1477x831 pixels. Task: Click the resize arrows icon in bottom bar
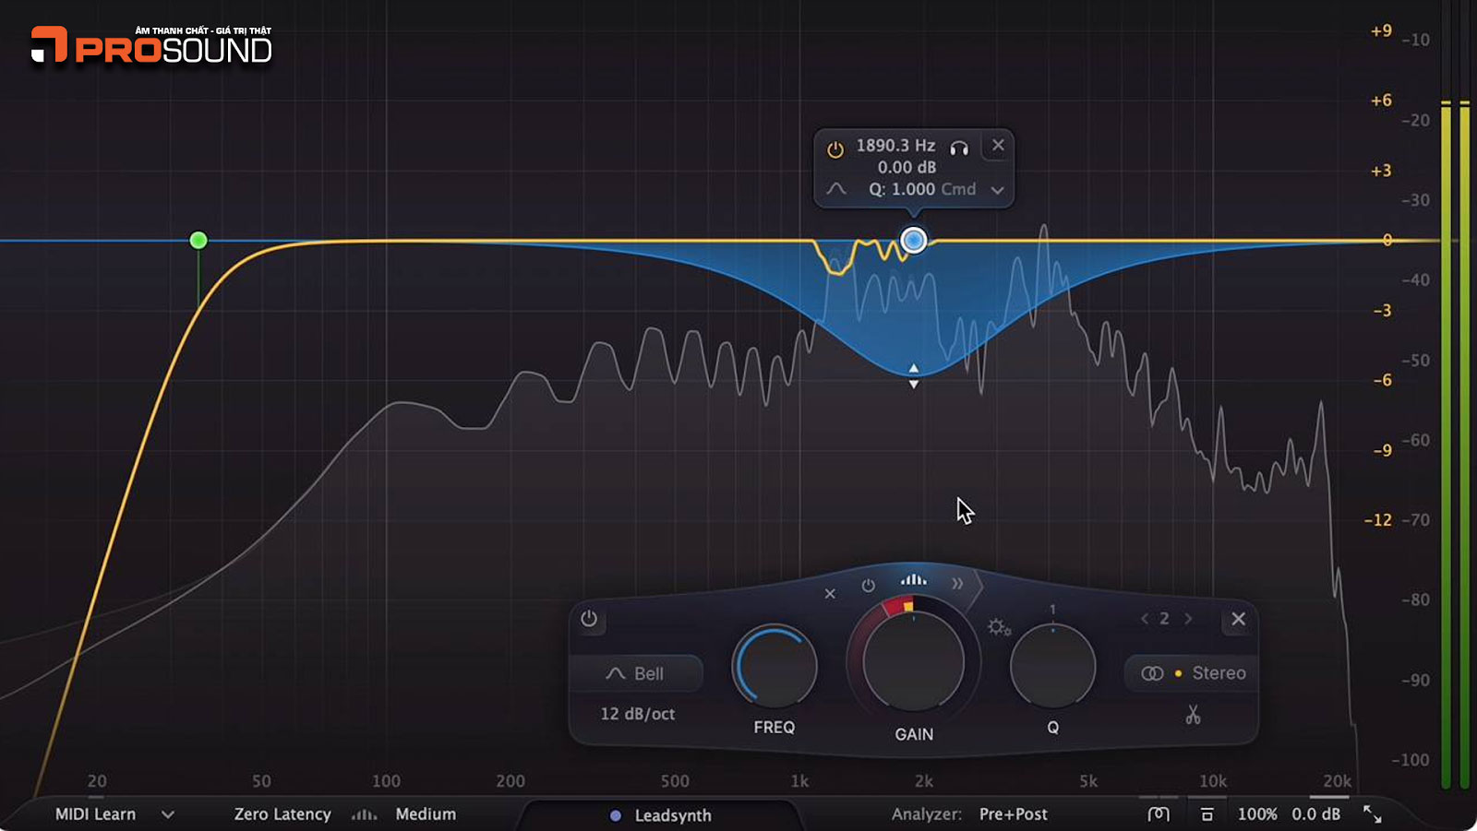click(x=1373, y=813)
